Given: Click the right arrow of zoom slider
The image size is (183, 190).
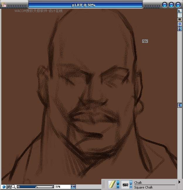Looking at the screenshot, I should 53,186.
